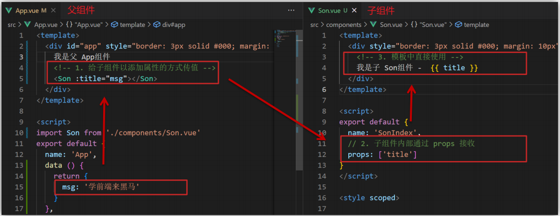Click template cube icon in Son.vue breadcrumbs
Screen dimensions: 560x216
[x=457, y=24]
